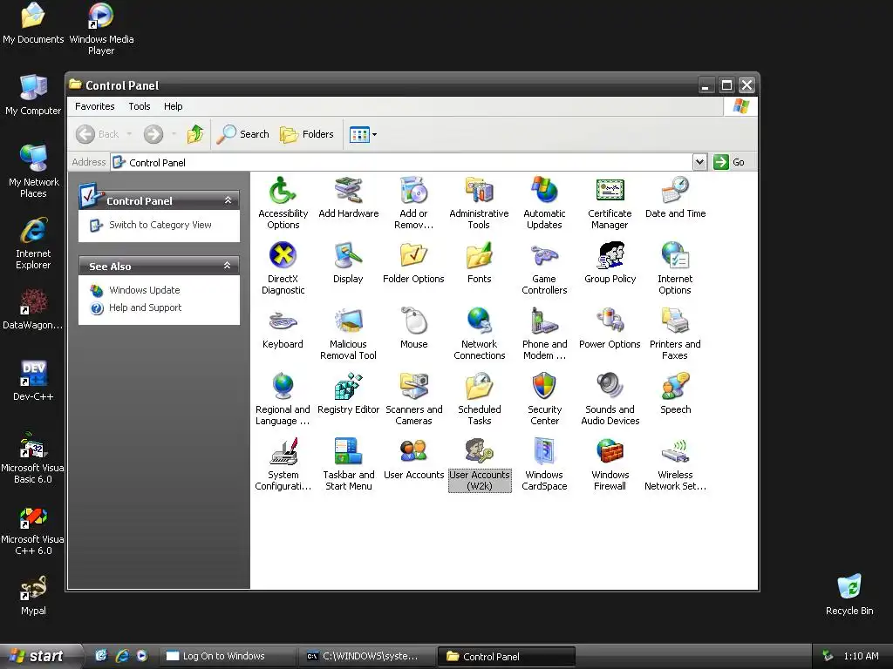Open Scheduled Tasks icon
The height and width of the screenshot is (669, 893).
[x=479, y=399]
